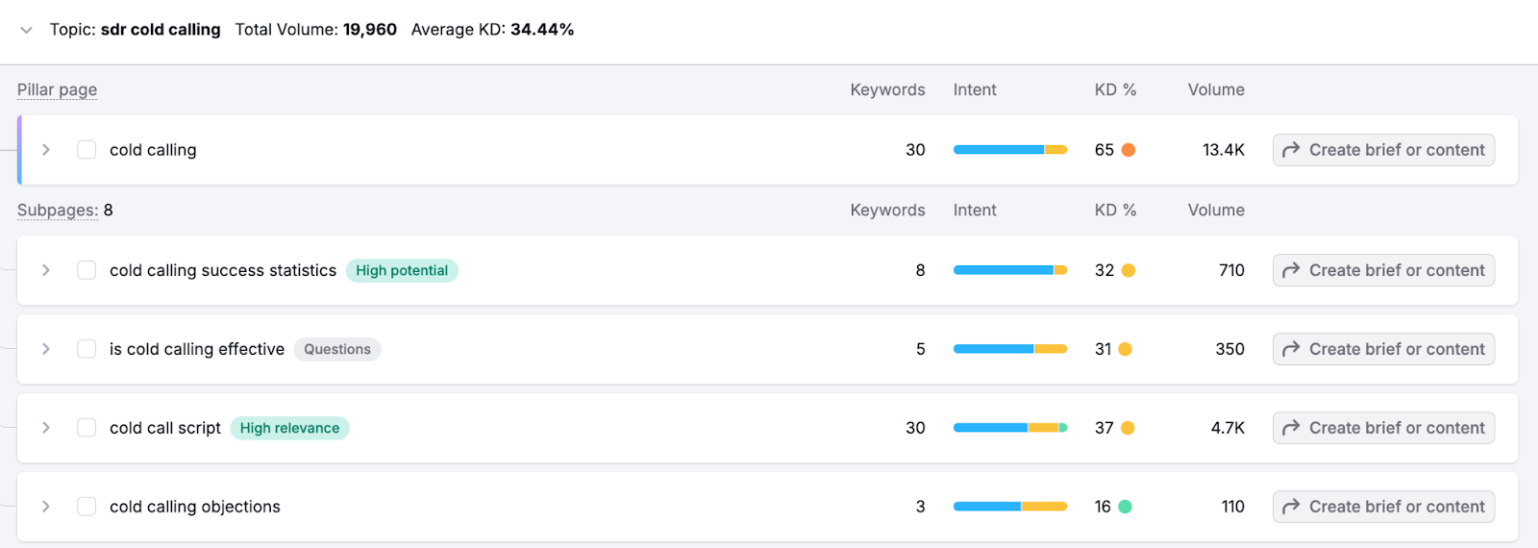Click the yellow KD dot beside 32
Image resolution: width=1538 pixels, height=548 pixels.
click(1129, 270)
